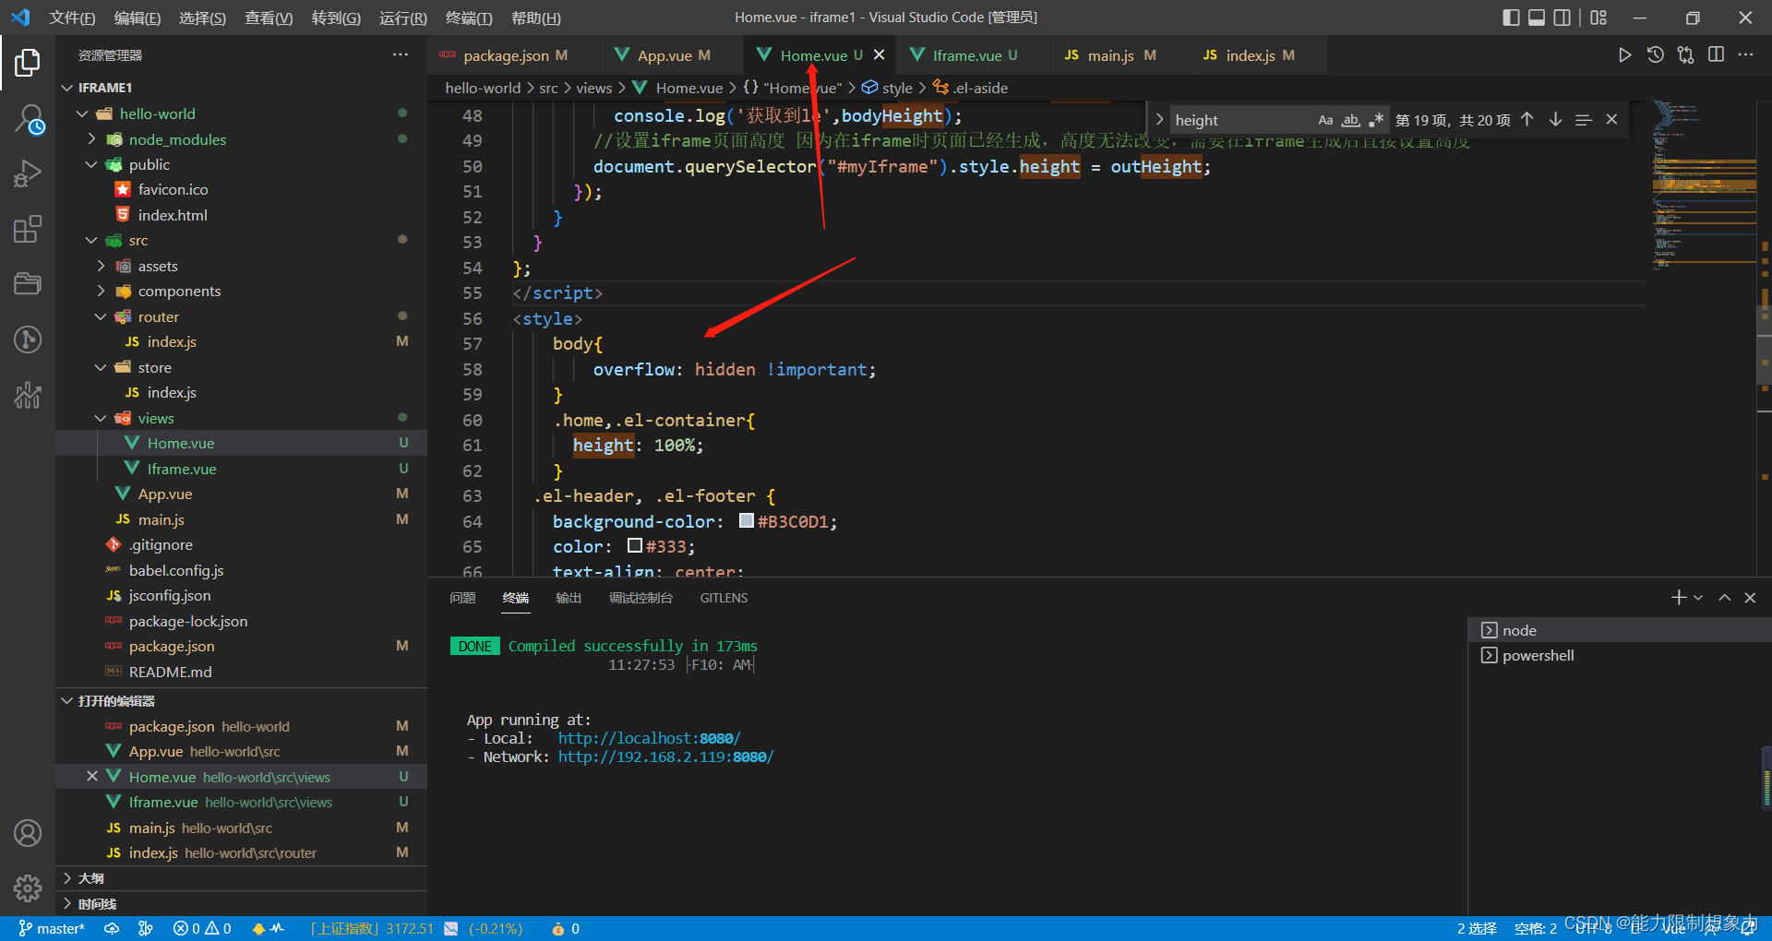Toggle Match Whole Word in find widget
1772x941 pixels.
(1350, 120)
